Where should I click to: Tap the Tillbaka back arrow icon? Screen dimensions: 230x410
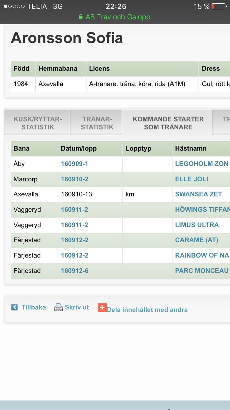(14, 307)
